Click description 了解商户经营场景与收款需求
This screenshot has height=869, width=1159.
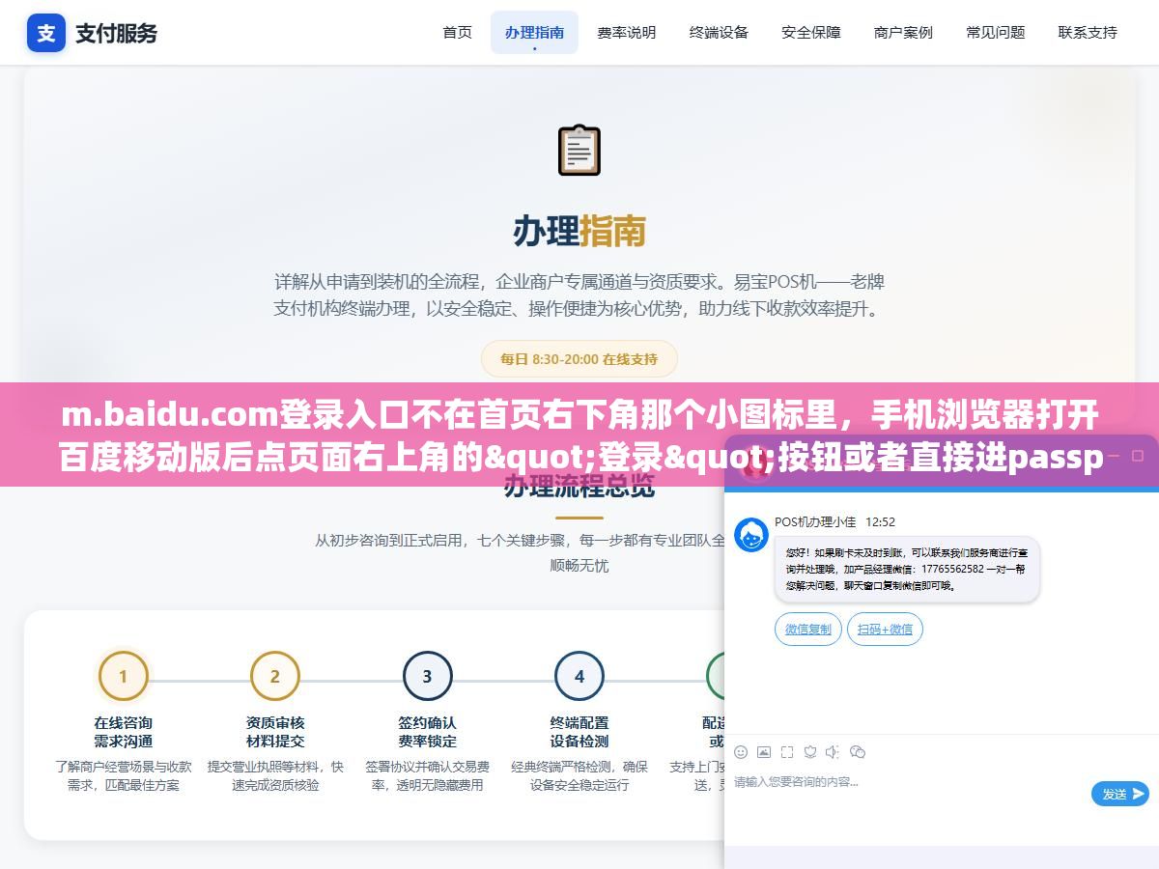pyautogui.click(x=123, y=775)
